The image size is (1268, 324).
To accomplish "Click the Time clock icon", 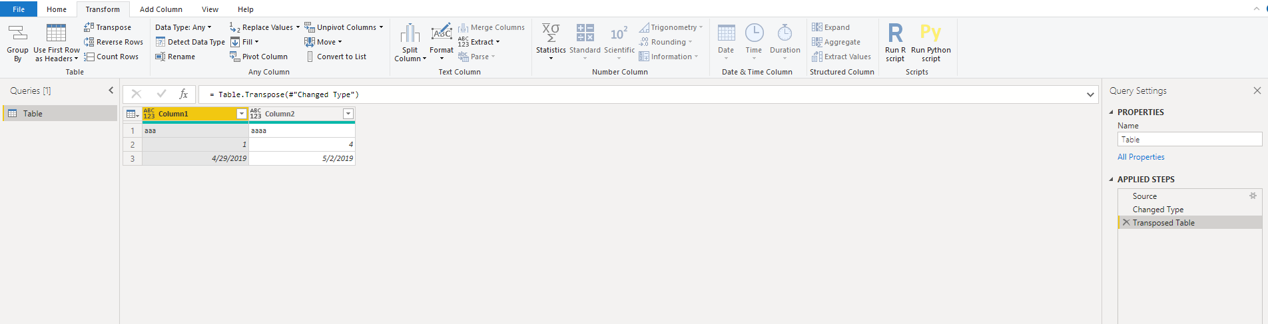I will point(754,33).
